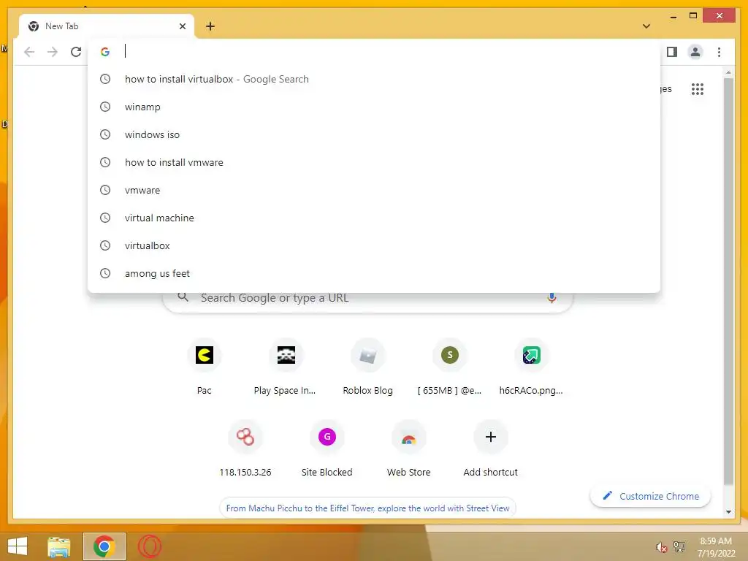
Task: Click the network tray icon
Action: (x=679, y=546)
